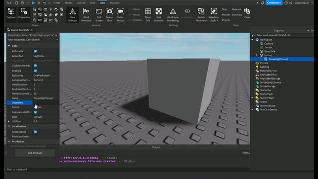Open the username account dropdown arrow

click(312, 3)
